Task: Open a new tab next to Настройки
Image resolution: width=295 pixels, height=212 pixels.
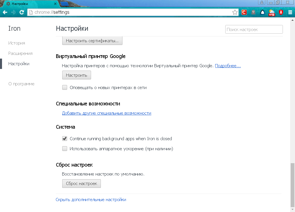Action: tap(65, 4)
